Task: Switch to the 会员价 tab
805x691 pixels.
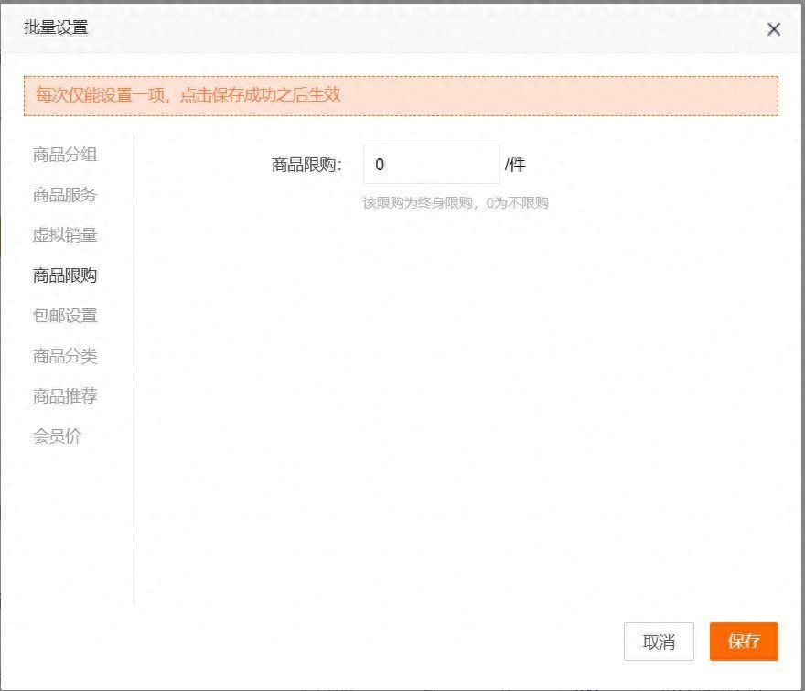Action: [58, 437]
